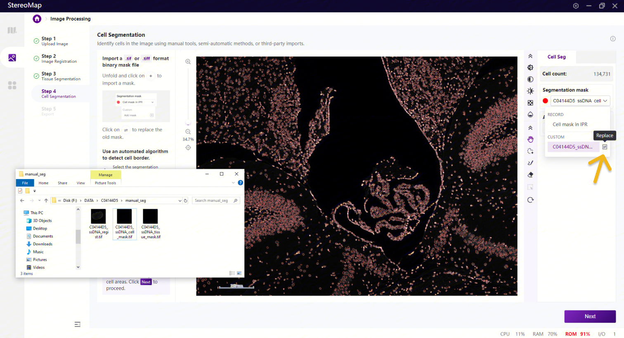Open the checkerboard opacity tool
The height and width of the screenshot is (338, 624).
click(x=530, y=103)
